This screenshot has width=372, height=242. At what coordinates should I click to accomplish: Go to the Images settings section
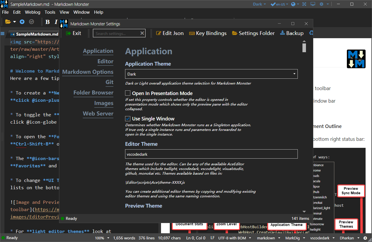[x=104, y=103]
